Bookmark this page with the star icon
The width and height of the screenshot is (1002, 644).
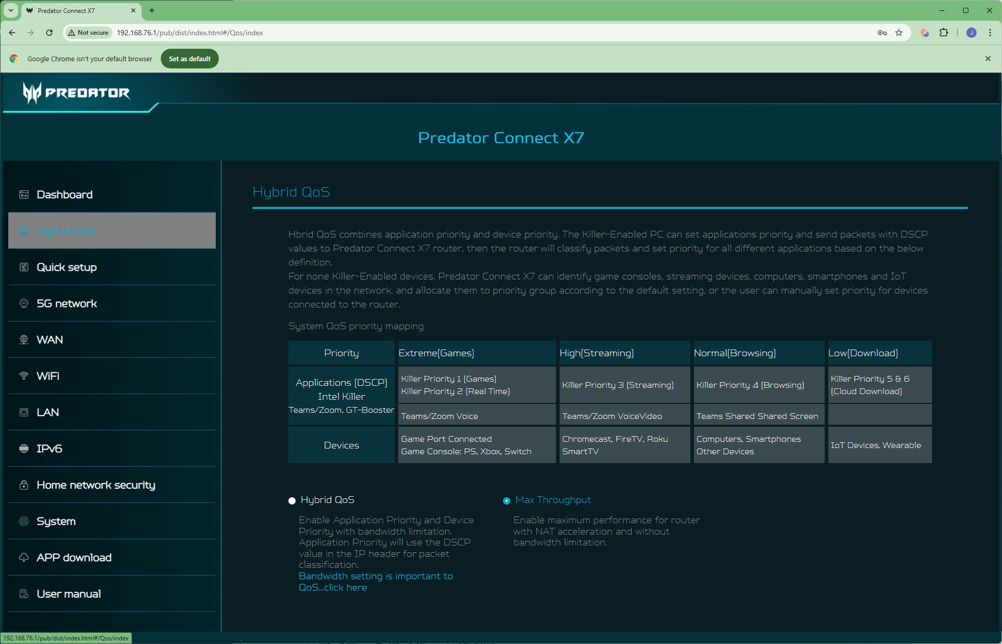(899, 33)
